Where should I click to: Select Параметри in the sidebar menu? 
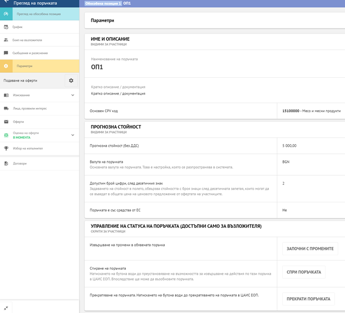pyautogui.click(x=24, y=66)
